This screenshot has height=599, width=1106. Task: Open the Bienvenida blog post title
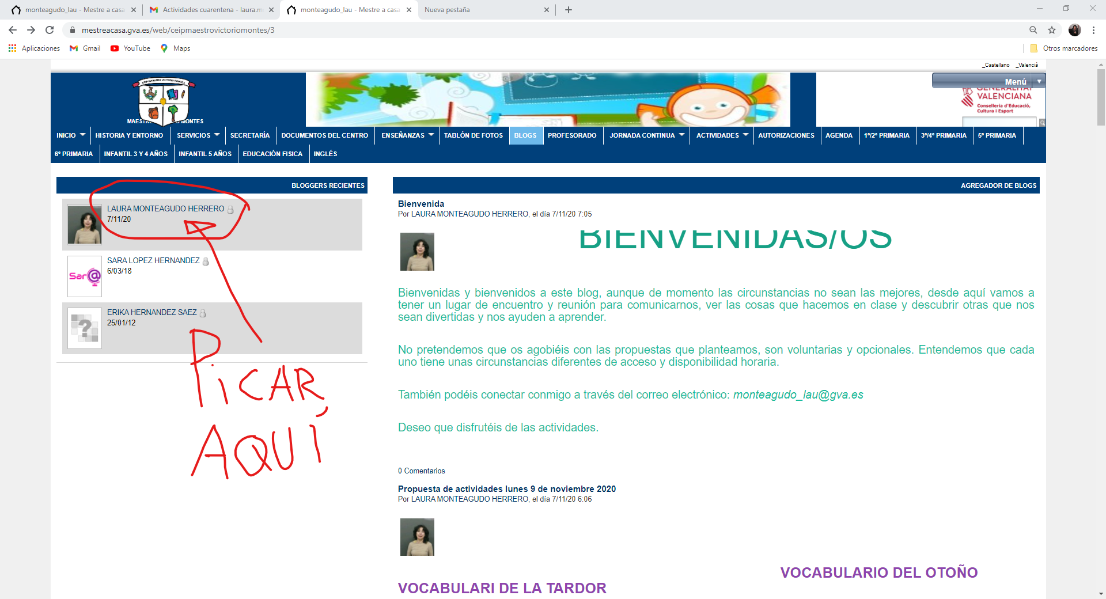(421, 204)
